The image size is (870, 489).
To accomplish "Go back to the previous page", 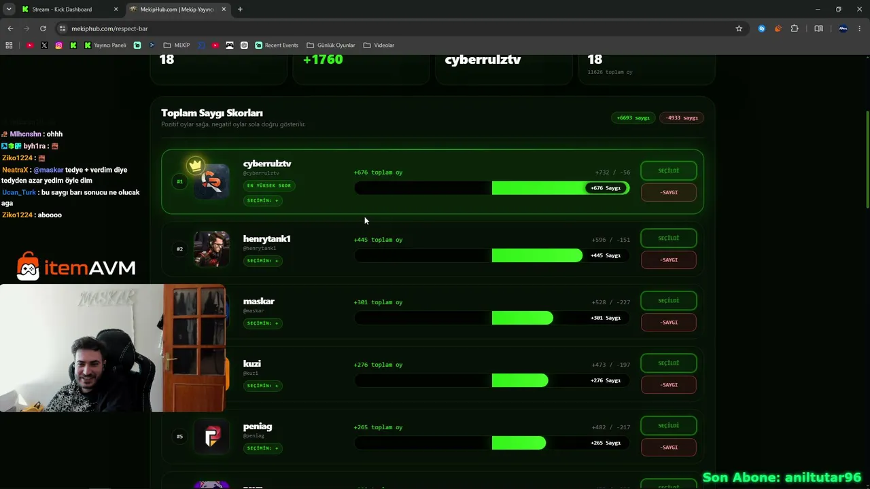I will point(10,29).
